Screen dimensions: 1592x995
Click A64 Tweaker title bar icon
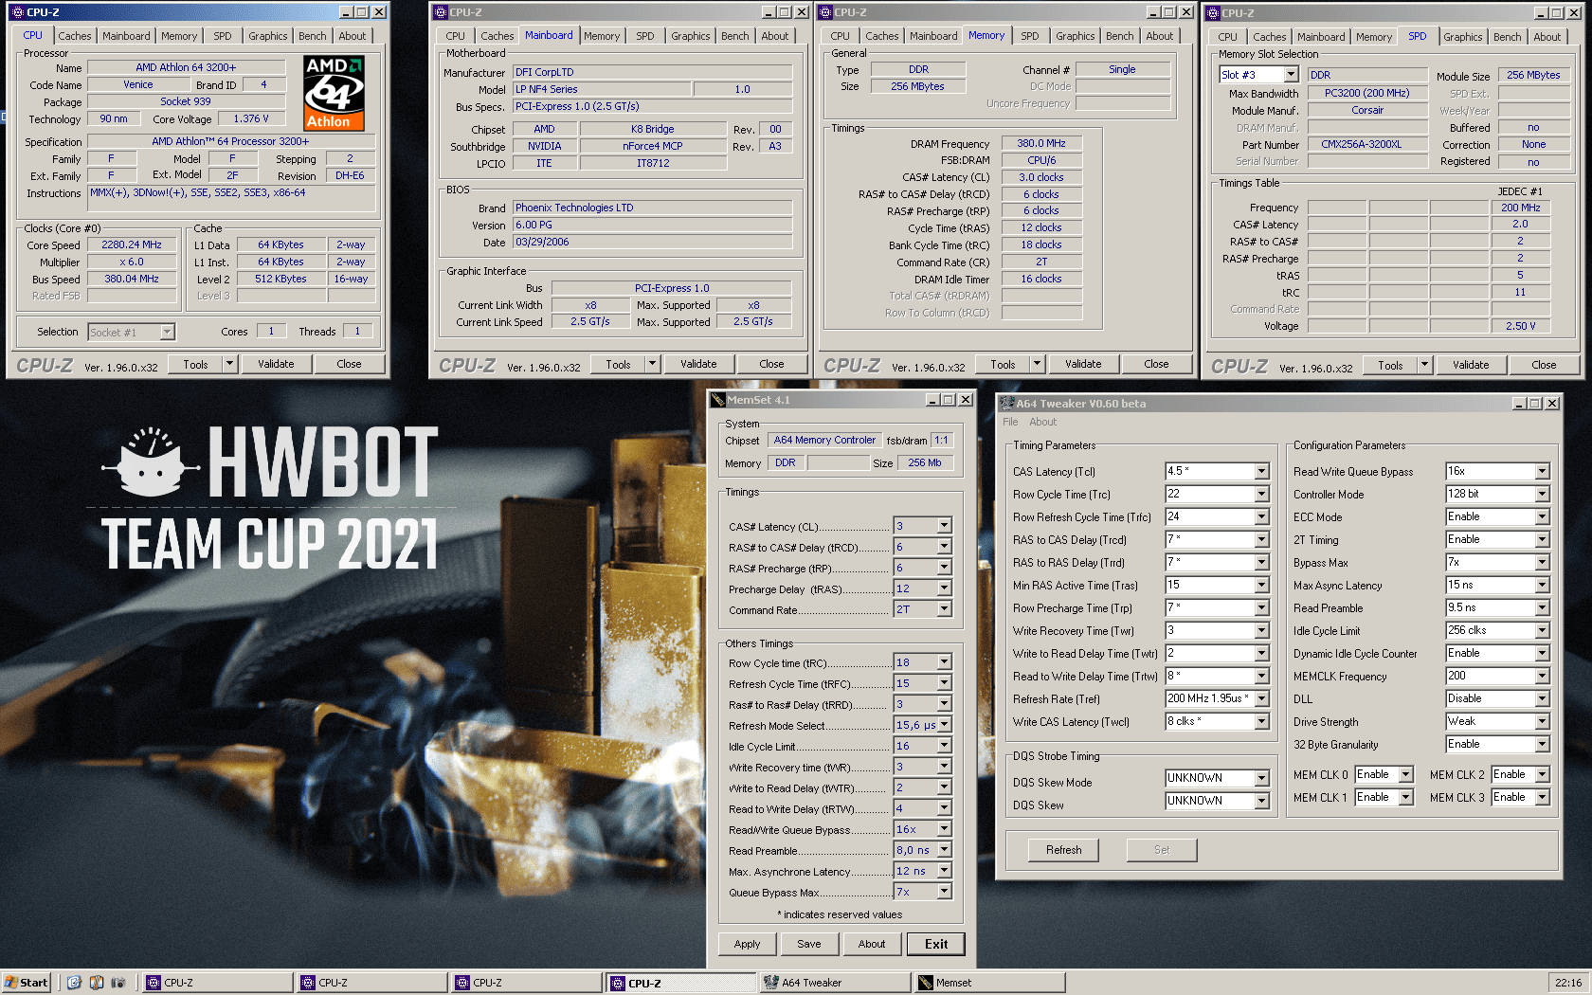click(x=1007, y=404)
